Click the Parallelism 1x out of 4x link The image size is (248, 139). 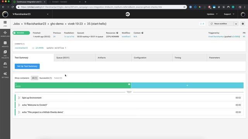click(x=69, y=37)
